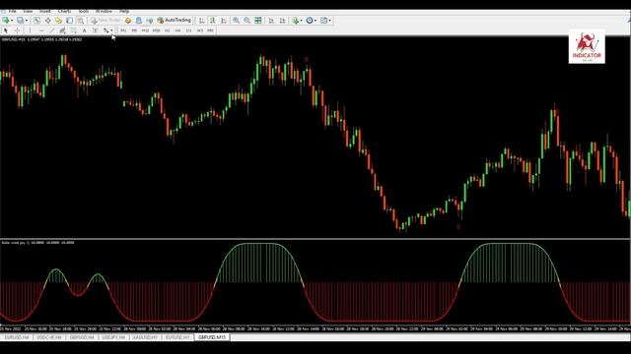Screen dimensions: 631x354
Task: Switch to the M15 timeframe
Action: point(145,30)
